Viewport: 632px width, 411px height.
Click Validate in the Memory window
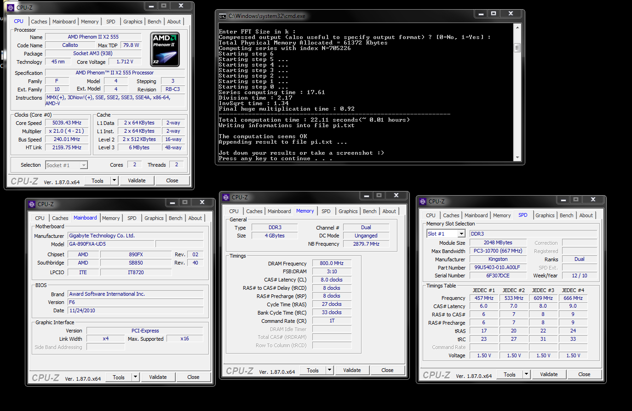tap(352, 370)
